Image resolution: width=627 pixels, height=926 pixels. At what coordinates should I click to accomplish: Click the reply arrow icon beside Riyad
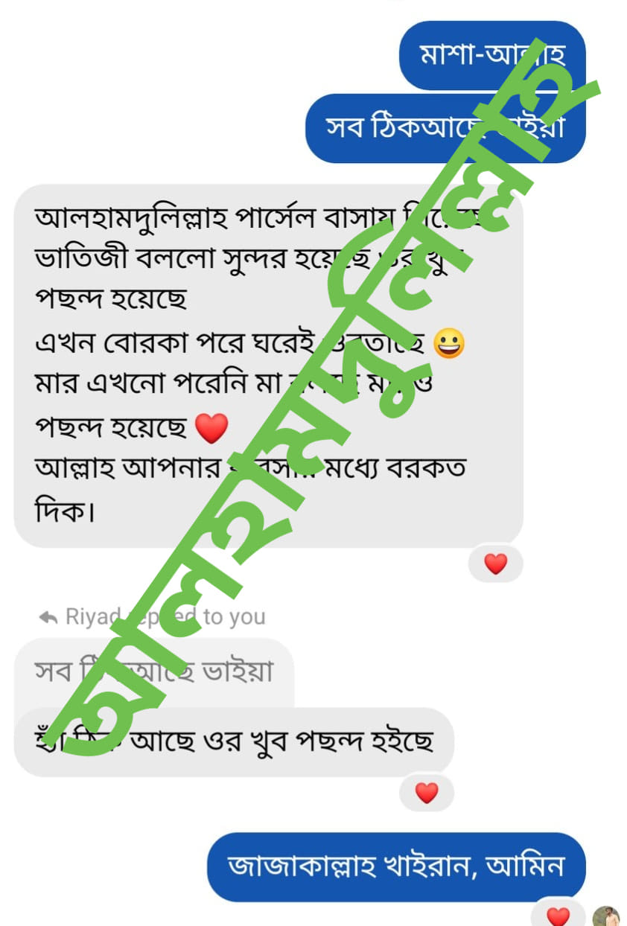48,617
